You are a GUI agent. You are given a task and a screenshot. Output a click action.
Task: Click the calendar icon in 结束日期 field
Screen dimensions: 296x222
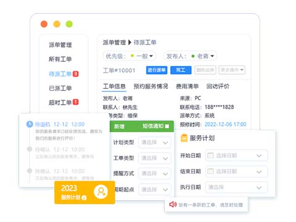click(x=210, y=171)
